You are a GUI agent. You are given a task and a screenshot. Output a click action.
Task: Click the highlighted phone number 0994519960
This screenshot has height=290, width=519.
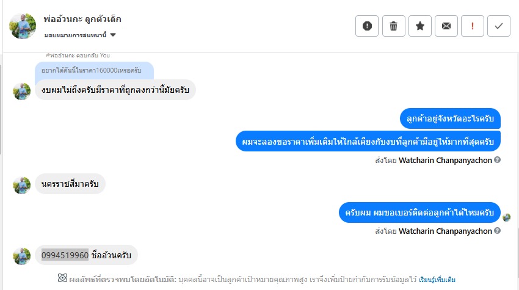65,255
